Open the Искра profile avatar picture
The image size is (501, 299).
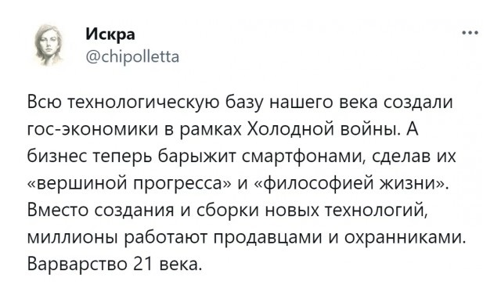[x=48, y=45]
